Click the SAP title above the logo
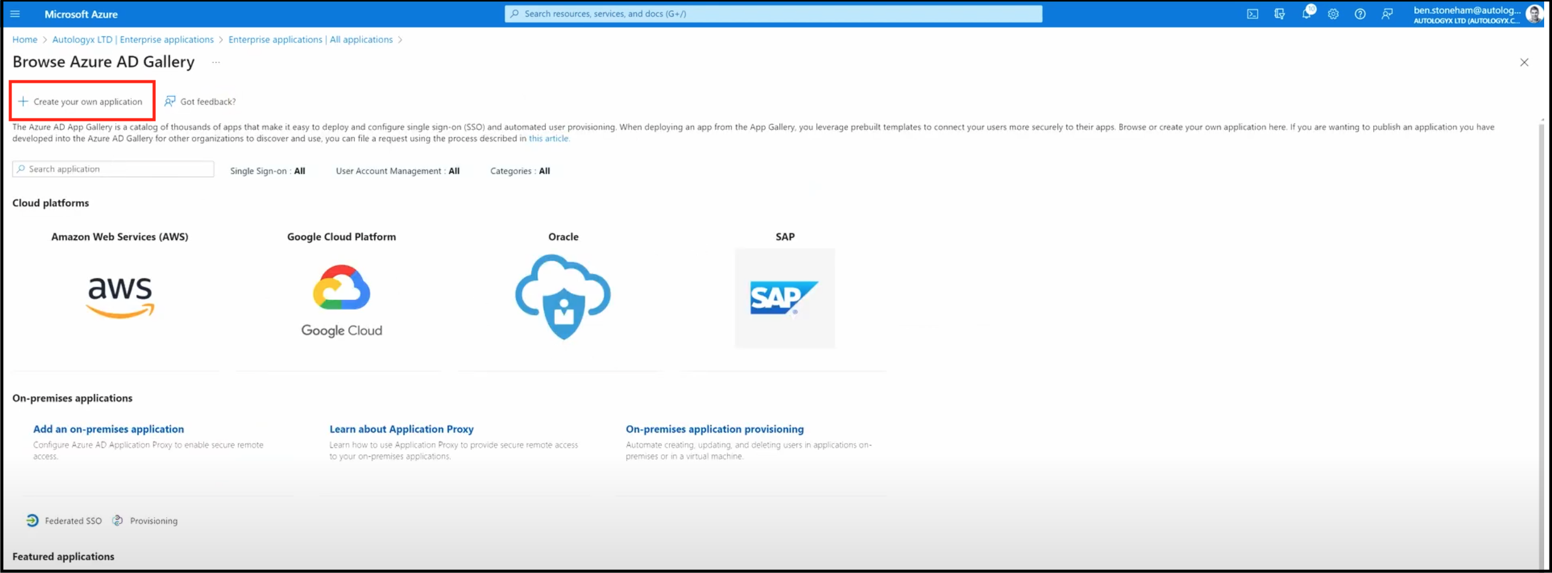1552x573 pixels. coord(785,237)
